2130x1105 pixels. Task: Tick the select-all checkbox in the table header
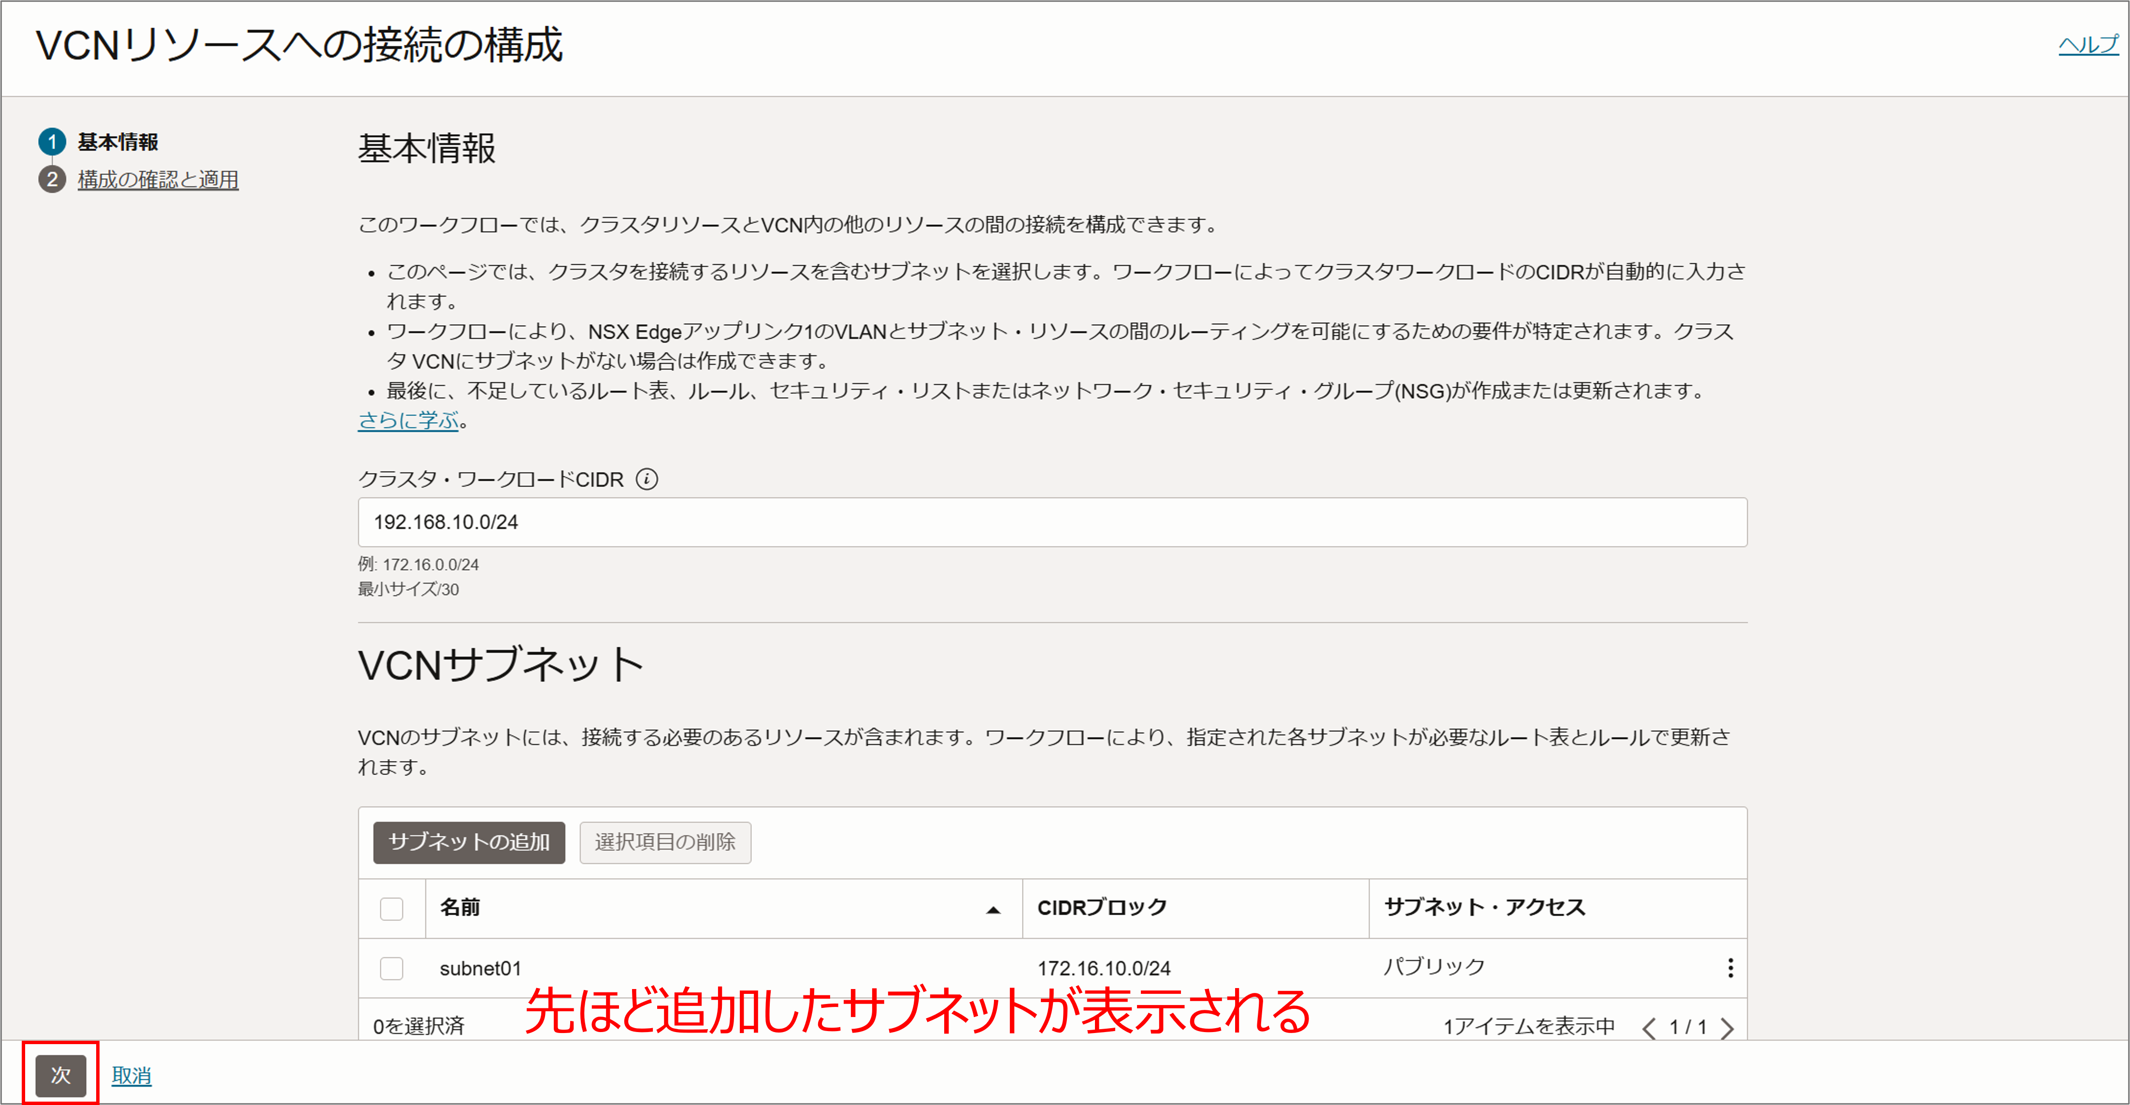[x=391, y=908]
